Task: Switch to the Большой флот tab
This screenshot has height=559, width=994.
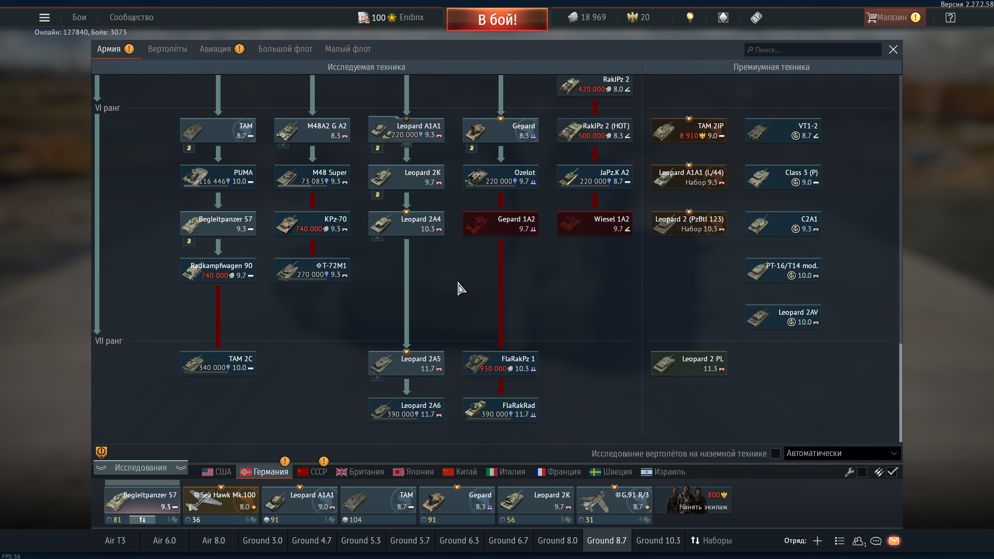Action: coord(285,49)
